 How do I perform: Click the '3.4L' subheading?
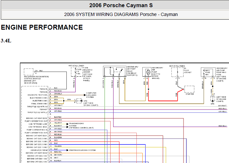[x=6, y=41]
